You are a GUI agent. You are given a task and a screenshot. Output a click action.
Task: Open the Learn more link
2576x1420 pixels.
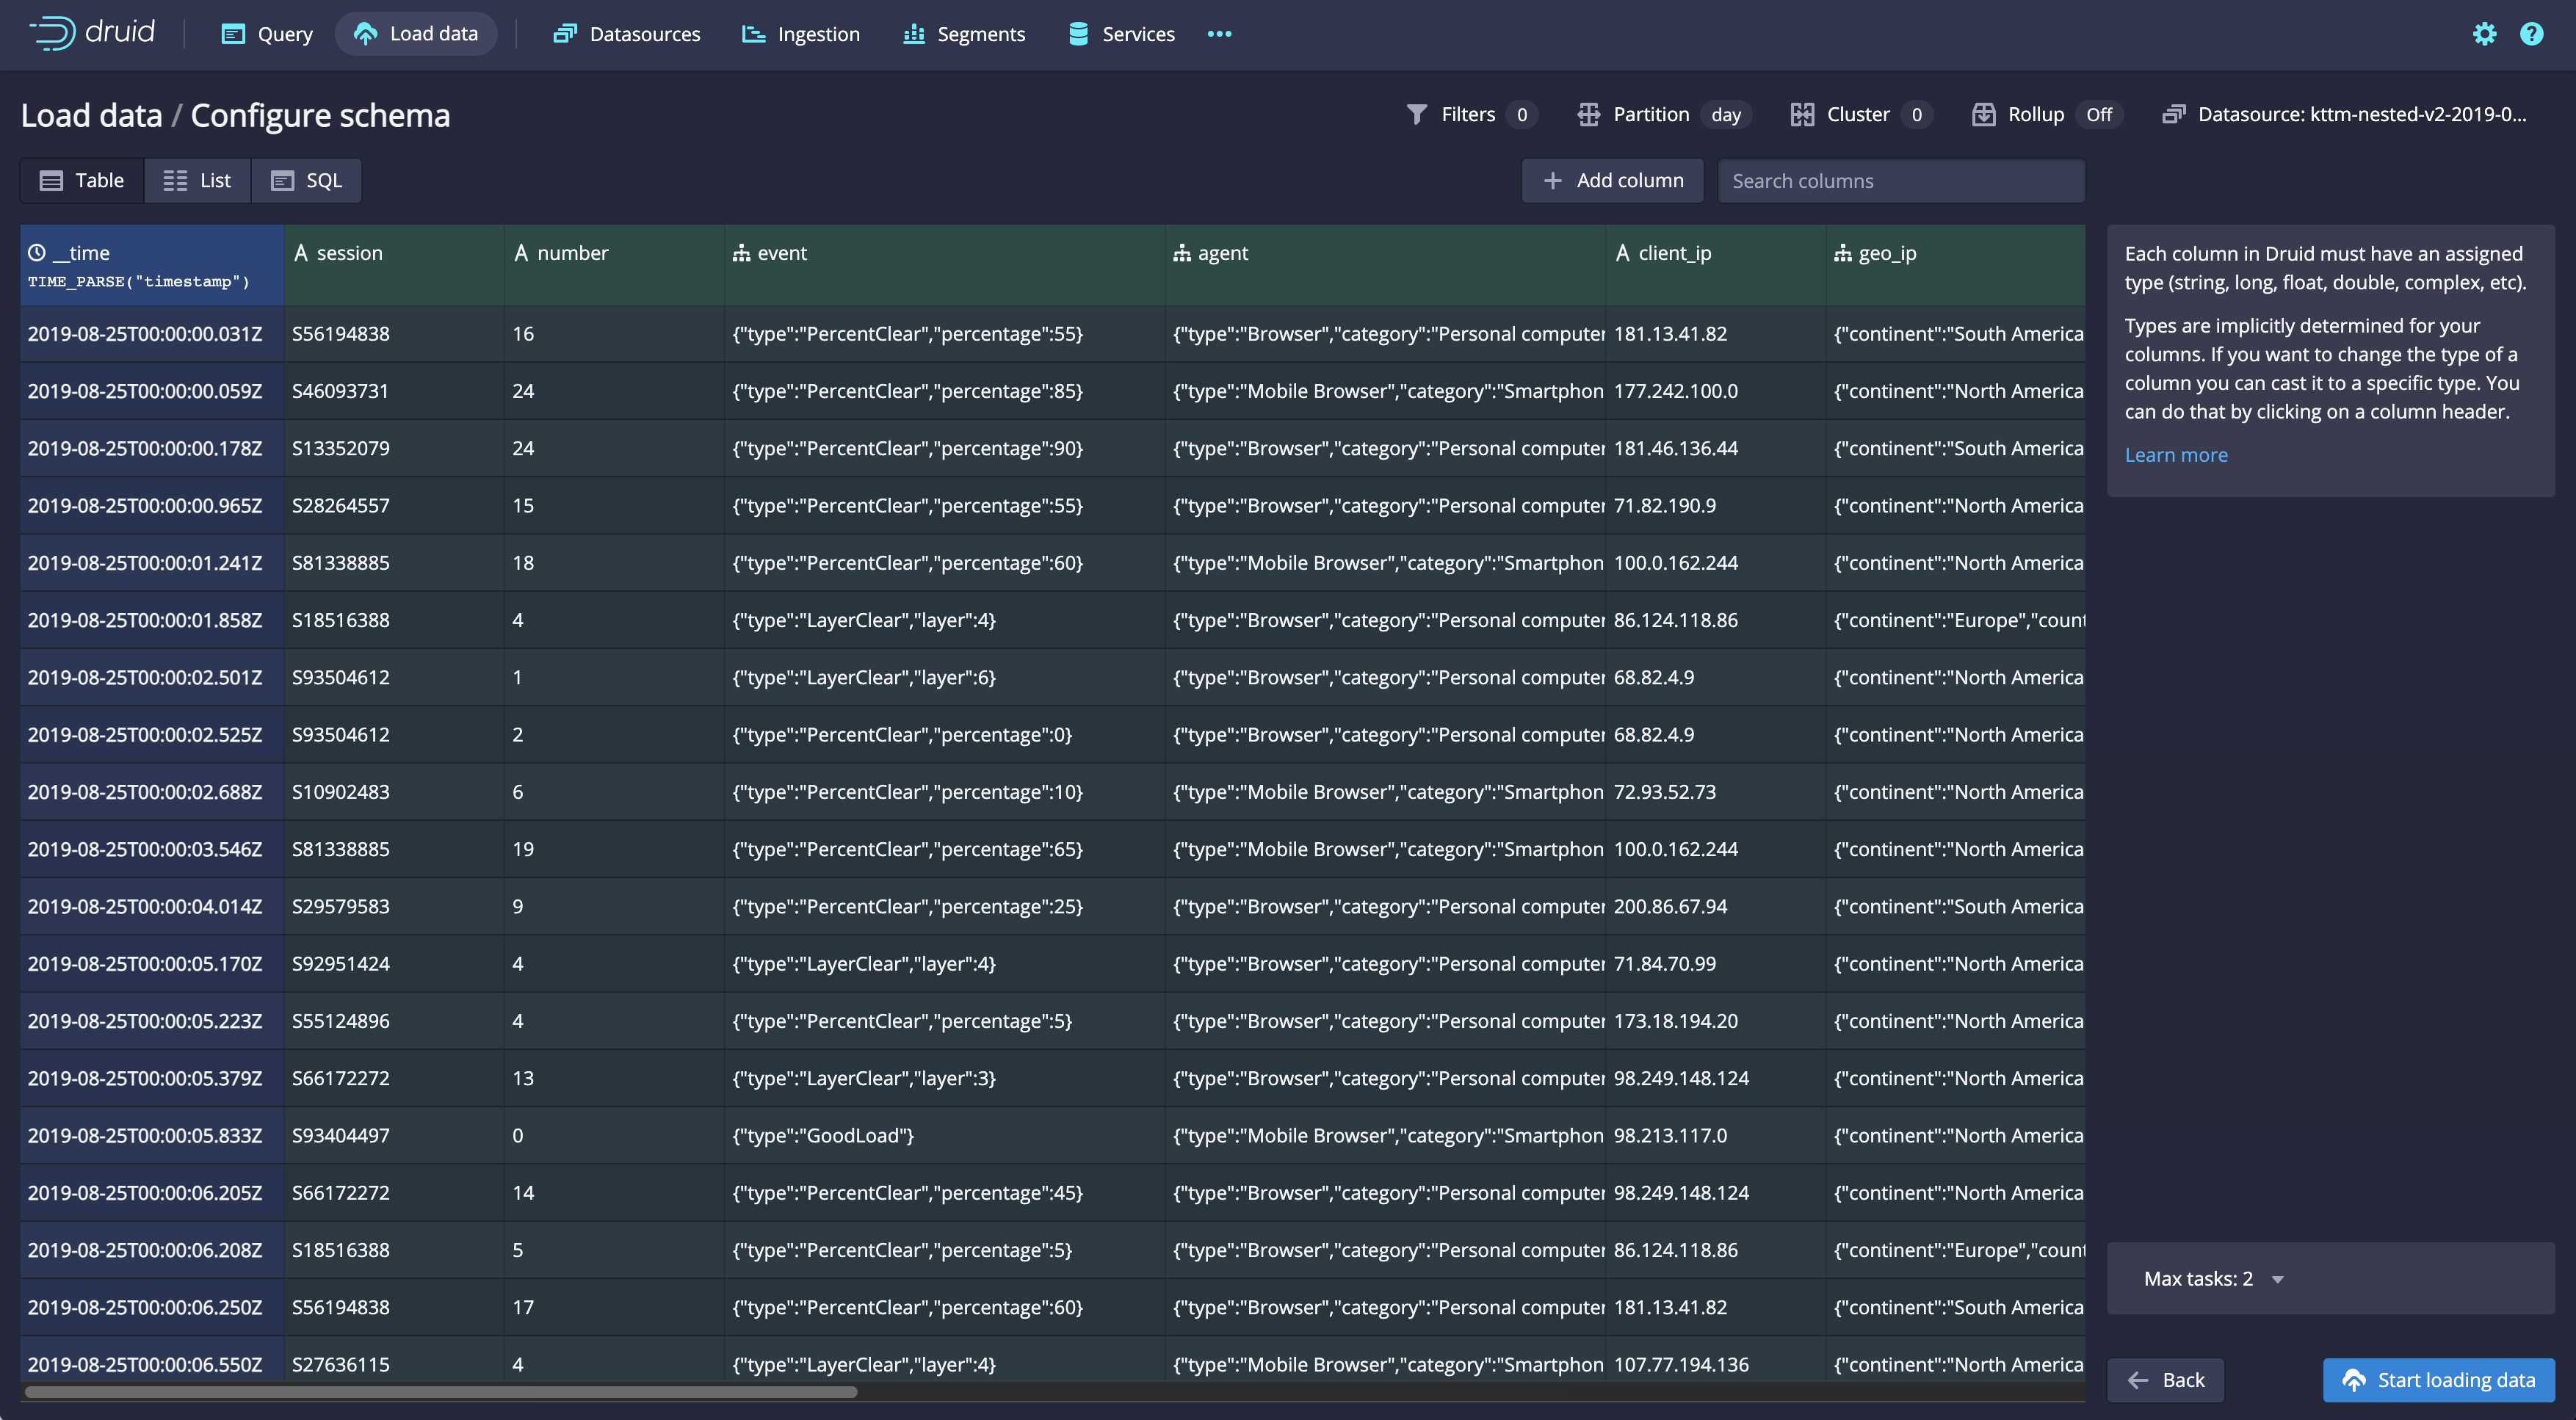[x=2175, y=455]
